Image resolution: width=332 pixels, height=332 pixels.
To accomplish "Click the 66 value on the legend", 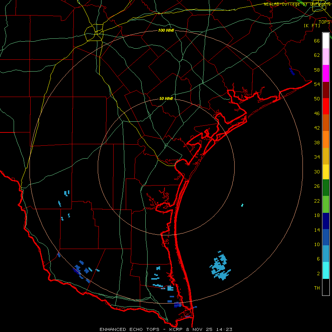I will 317,41.
